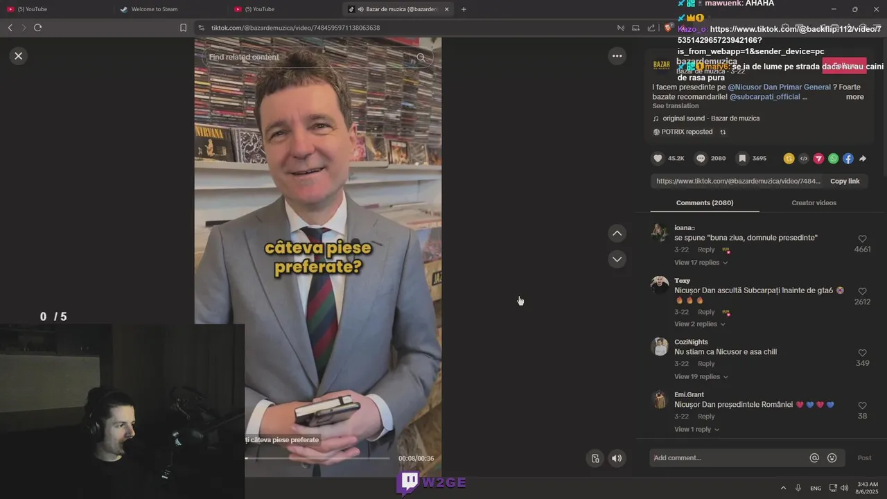Expand View 19 replies under CoziNights' comment
This screenshot has height=499, width=887.
(701, 377)
